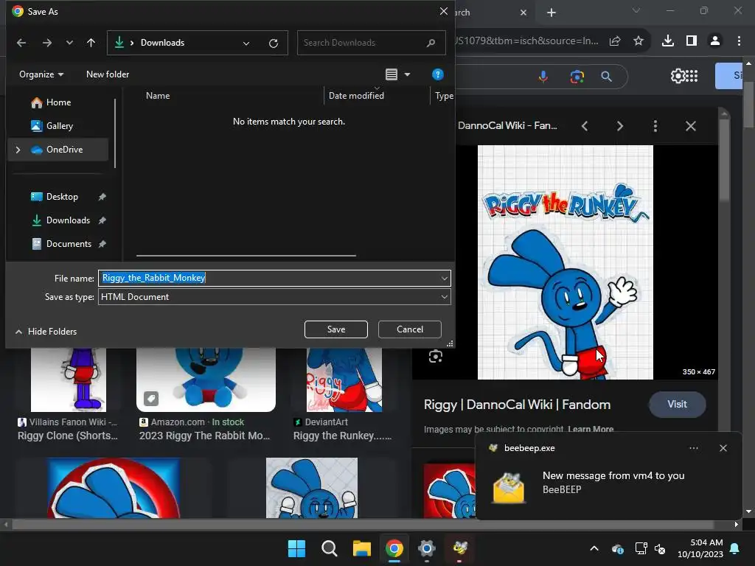This screenshot has width=755, height=566.
Task: Open Chrome downloads icon
Action: coord(668,41)
